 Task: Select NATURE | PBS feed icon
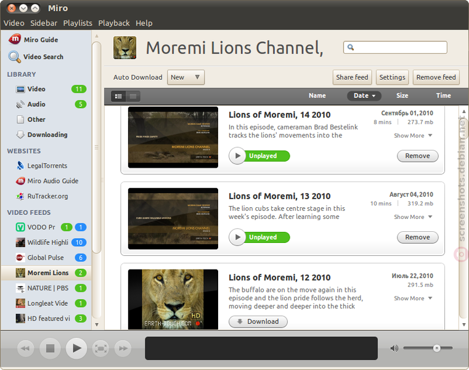tap(20, 288)
